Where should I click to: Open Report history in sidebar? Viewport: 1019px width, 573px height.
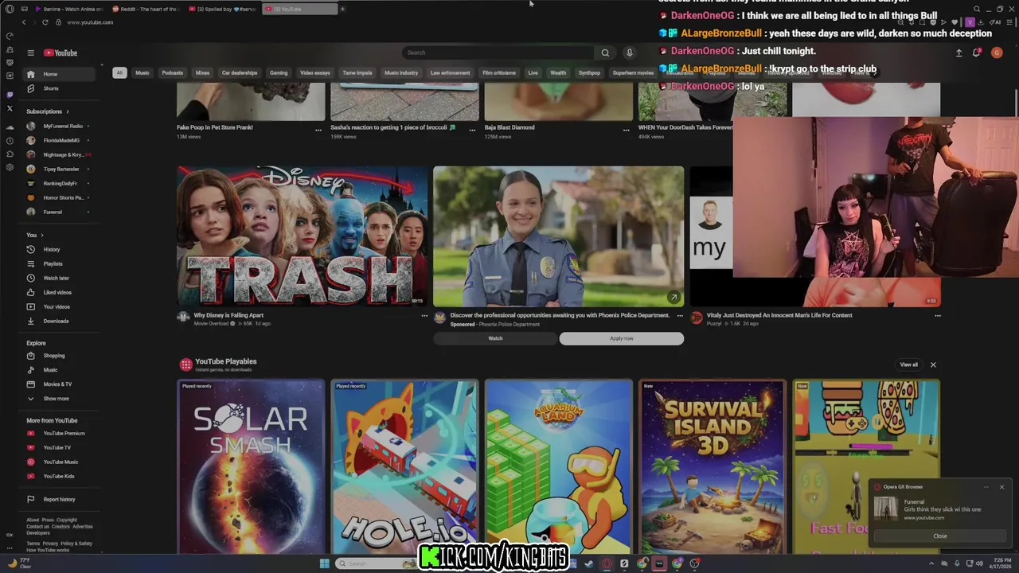[x=60, y=499]
